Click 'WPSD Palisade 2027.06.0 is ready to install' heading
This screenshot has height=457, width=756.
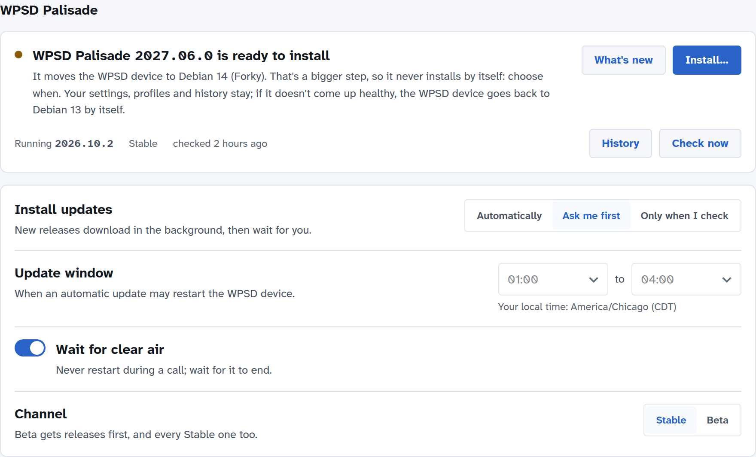click(181, 55)
